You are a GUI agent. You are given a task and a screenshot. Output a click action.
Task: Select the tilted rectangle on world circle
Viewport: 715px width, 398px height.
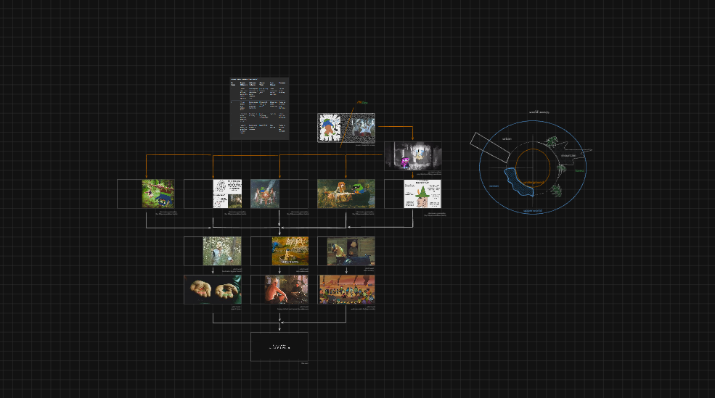coord(490,148)
